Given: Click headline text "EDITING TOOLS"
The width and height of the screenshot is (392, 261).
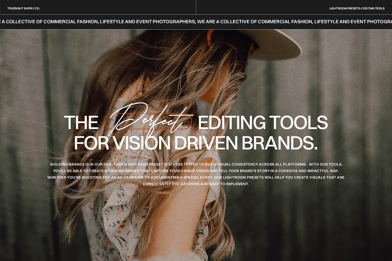Looking at the screenshot, I should tap(263, 122).
